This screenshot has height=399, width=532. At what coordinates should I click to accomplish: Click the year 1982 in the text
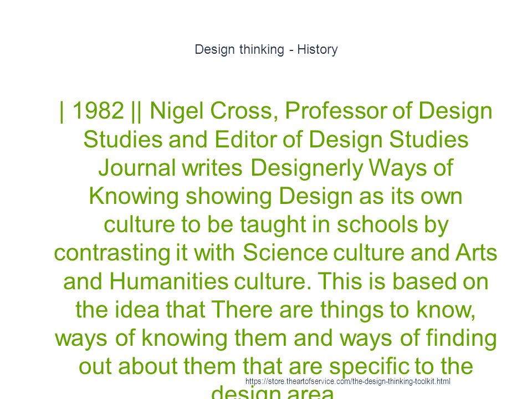98,111
